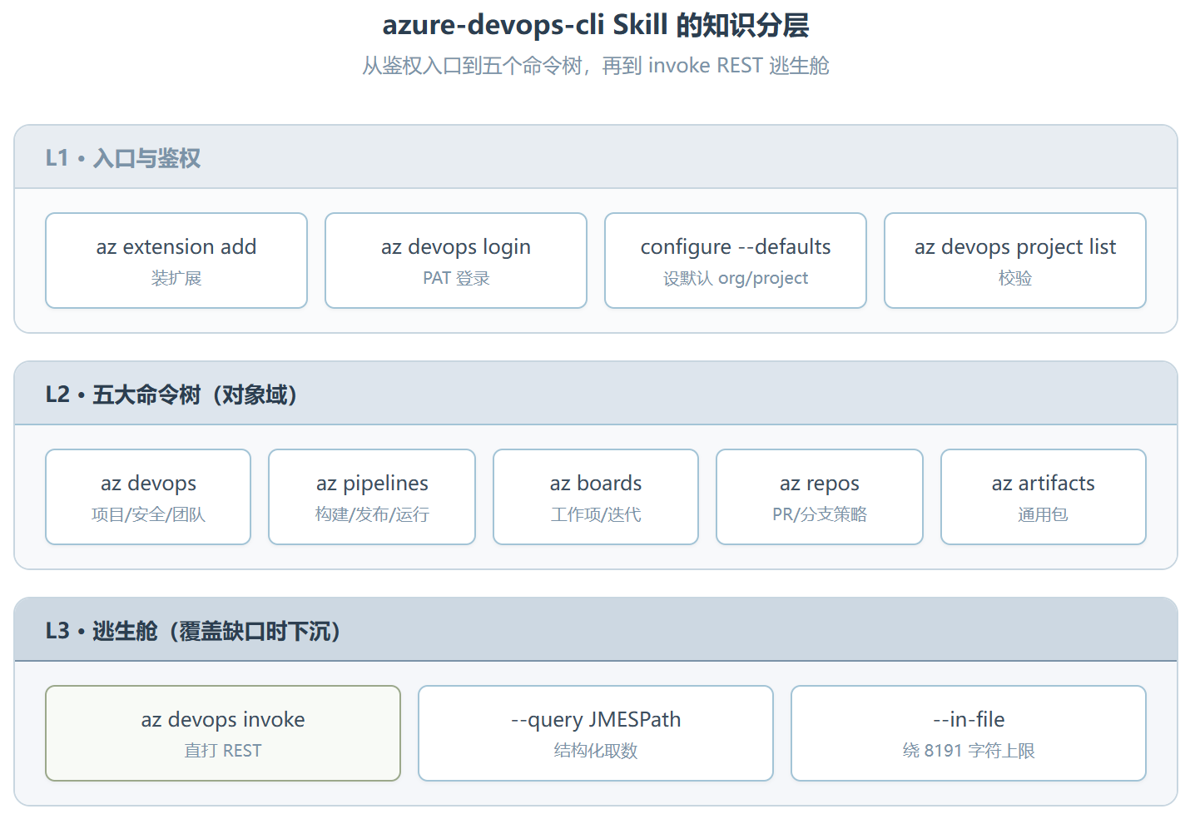
Task: Select the 'az devops login' card
Action: (456, 261)
